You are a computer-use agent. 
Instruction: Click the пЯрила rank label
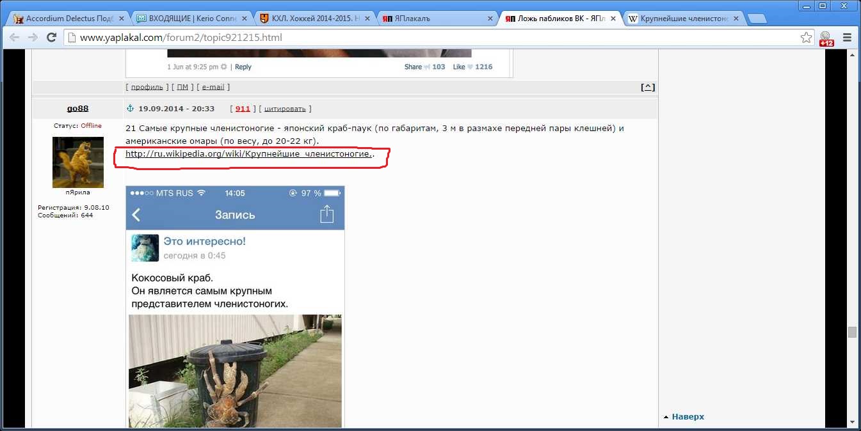pyautogui.click(x=77, y=192)
